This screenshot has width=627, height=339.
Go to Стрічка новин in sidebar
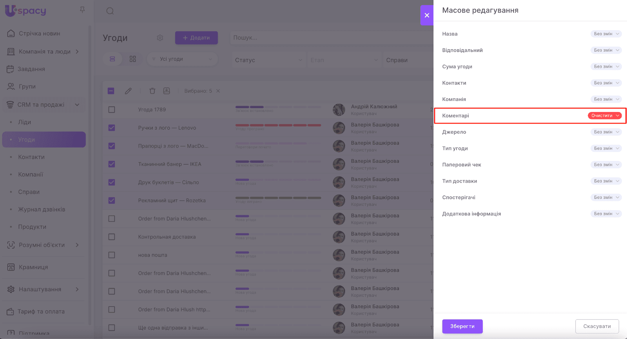coord(39,34)
